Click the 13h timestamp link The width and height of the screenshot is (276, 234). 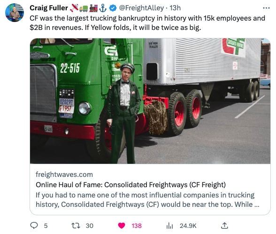175,8
